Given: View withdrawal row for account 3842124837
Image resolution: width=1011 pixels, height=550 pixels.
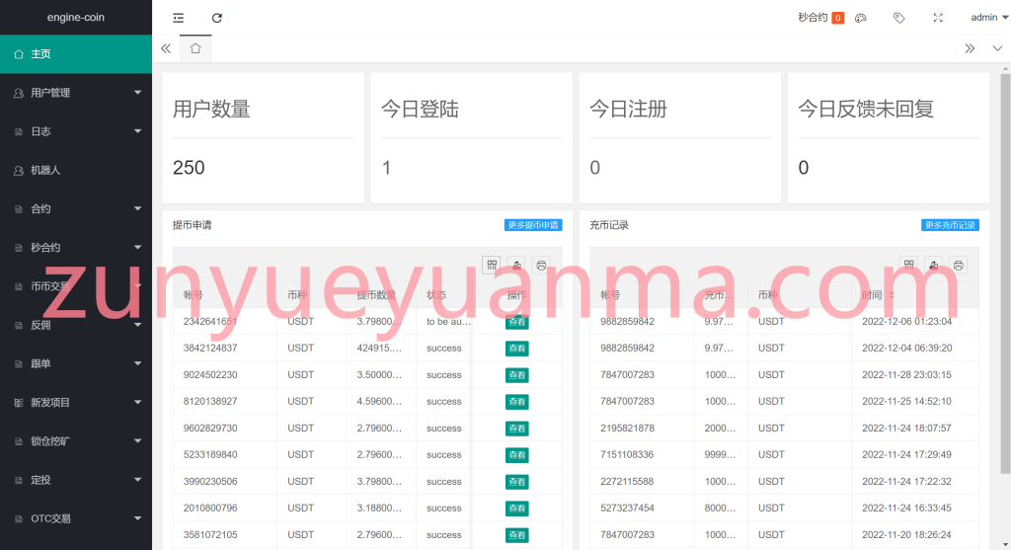Looking at the screenshot, I should point(517,349).
